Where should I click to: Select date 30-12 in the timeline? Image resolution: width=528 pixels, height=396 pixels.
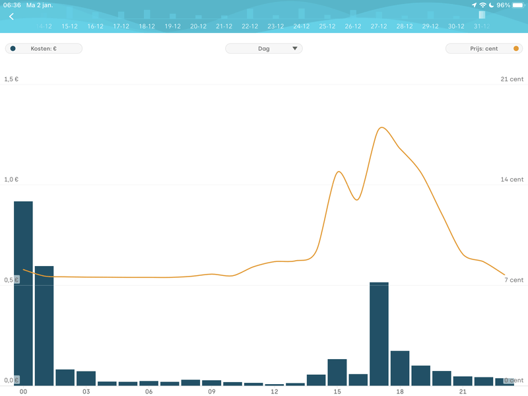click(x=456, y=26)
